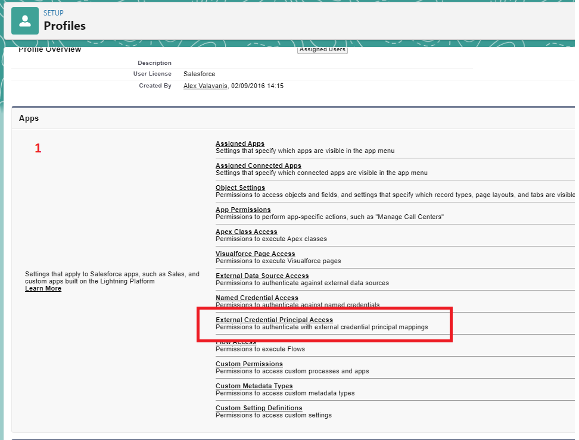
Task: Go to Object Settings
Action: click(x=240, y=188)
